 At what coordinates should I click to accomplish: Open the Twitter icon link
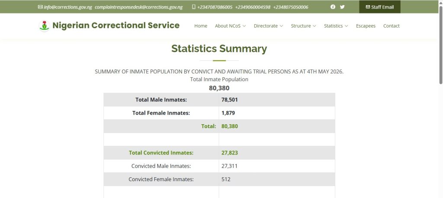click(342, 7)
